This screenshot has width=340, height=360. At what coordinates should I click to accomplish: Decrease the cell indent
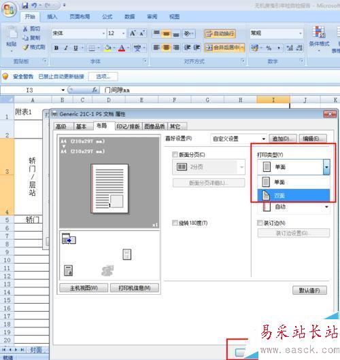pos(187,48)
